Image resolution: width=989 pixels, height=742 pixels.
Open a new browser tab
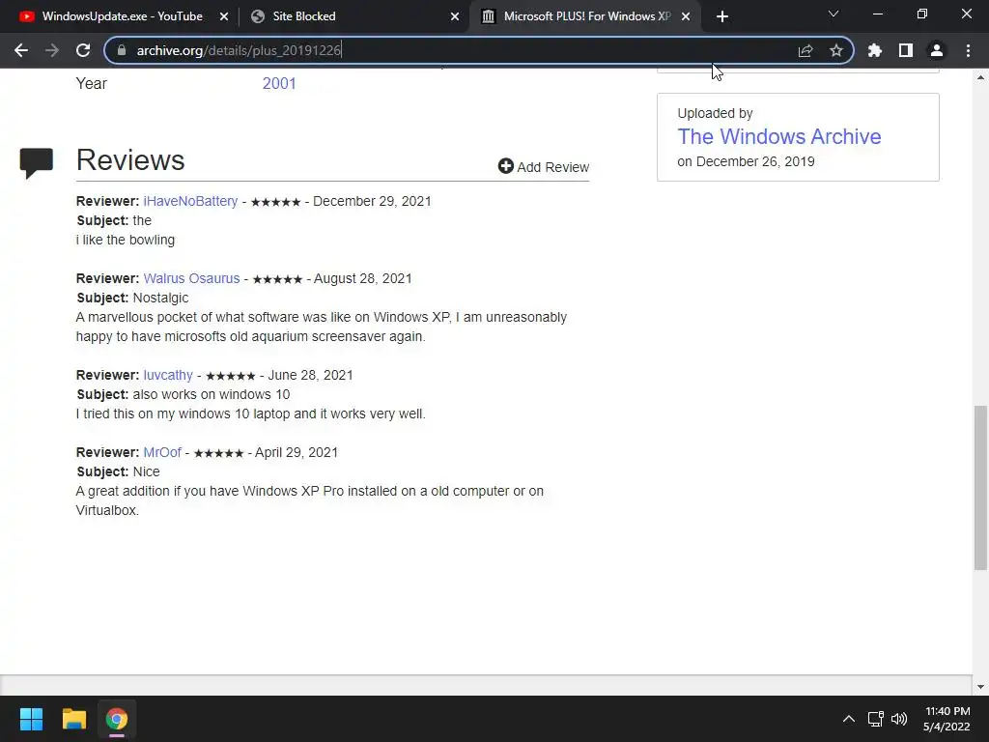tap(722, 16)
